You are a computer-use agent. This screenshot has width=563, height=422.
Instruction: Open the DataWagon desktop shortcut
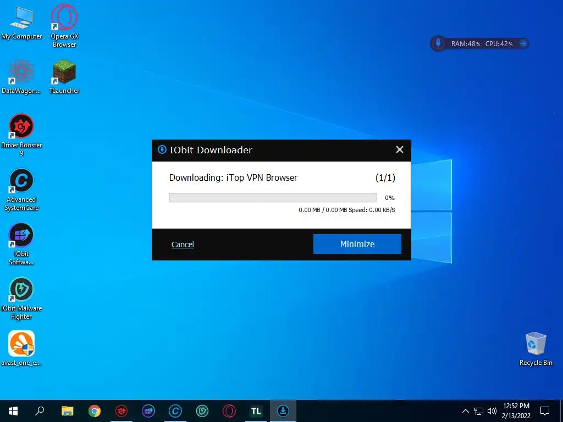[21, 77]
